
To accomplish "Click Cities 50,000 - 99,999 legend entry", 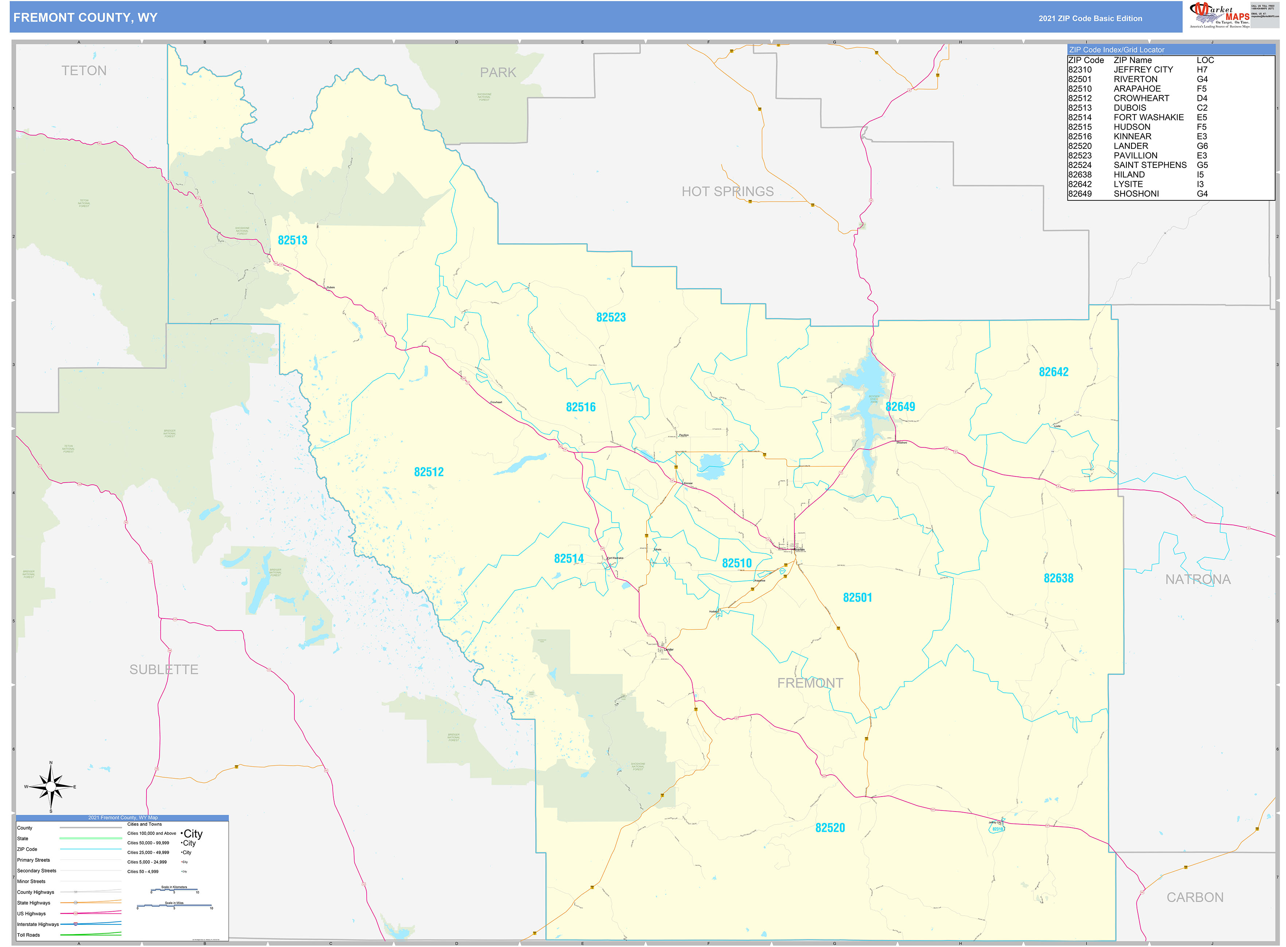I will click(148, 843).
